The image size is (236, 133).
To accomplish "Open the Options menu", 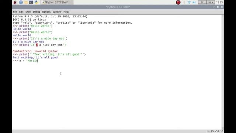I will click(x=46, y=12).
